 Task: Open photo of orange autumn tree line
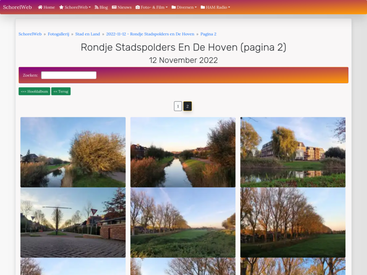click(x=293, y=223)
